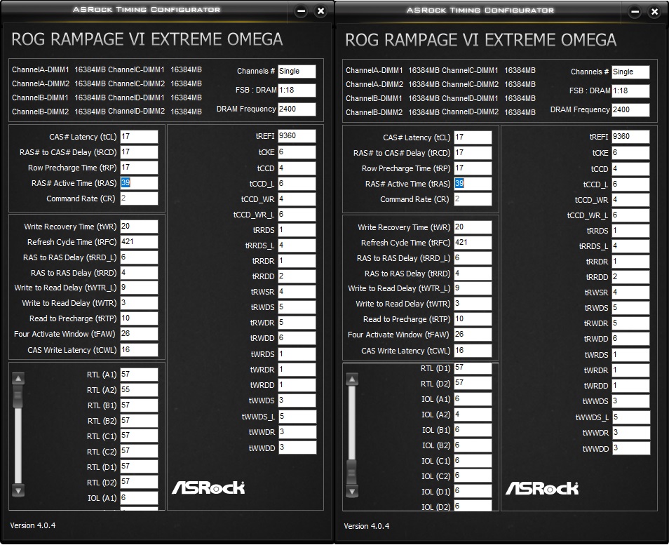Select the tRRDS_L field in left window
Image resolution: width=669 pixels, height=545 pixels.
[297, 245]
